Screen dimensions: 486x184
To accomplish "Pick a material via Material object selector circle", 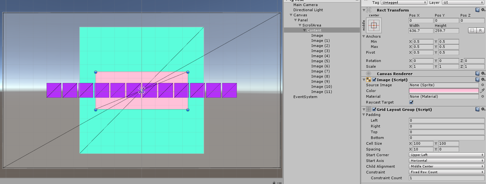I will point(482,96).
